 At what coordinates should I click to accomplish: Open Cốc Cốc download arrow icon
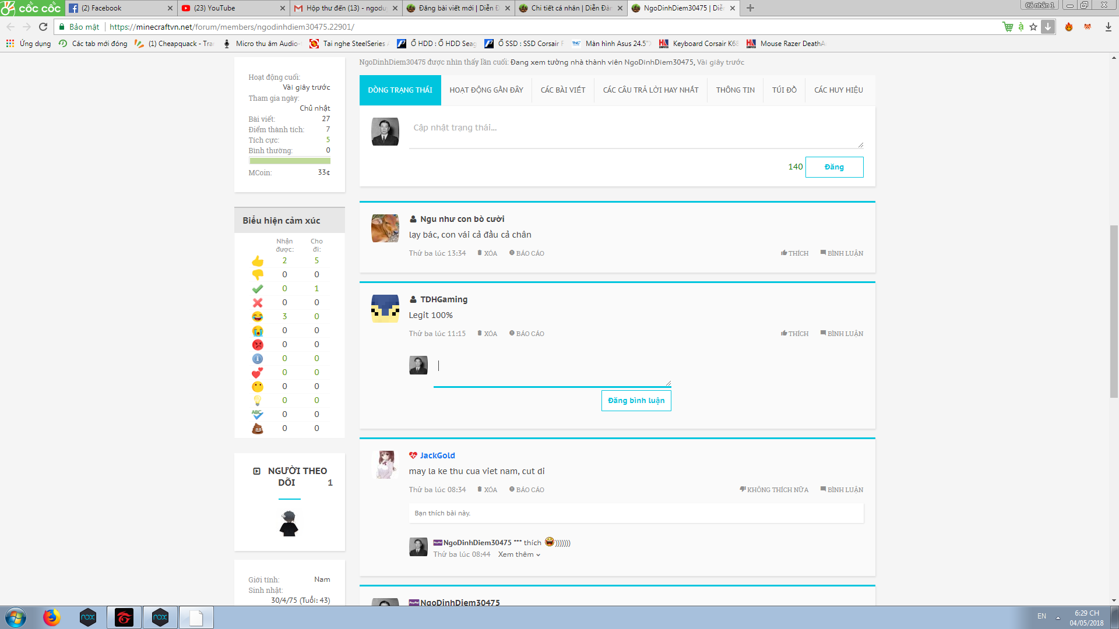[x=1048, y=27]
